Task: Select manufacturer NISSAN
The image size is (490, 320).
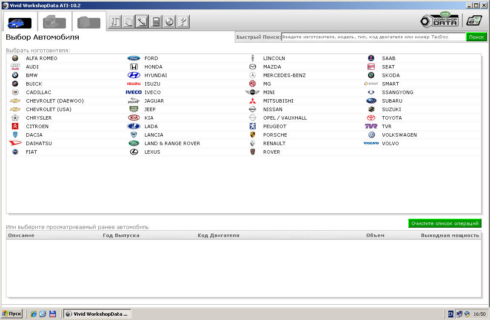Action: click(273, 109)
